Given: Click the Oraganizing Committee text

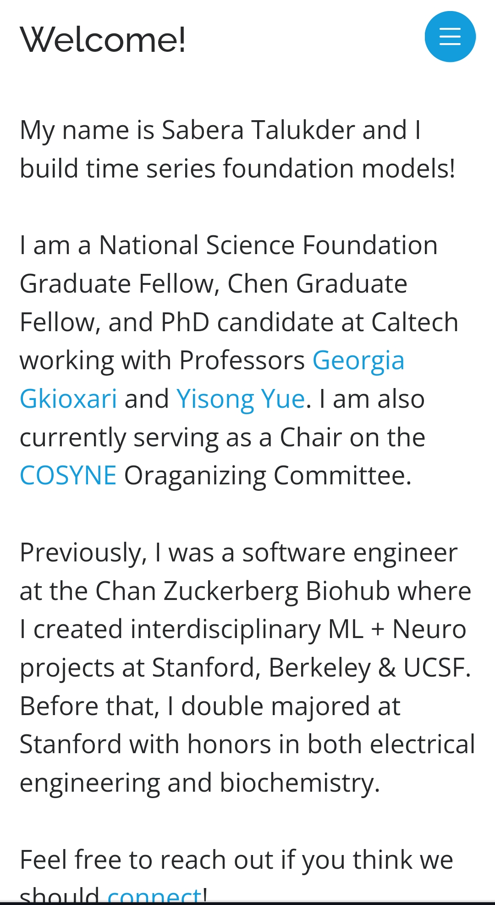Looking at the screenshot, I should coord(268,476).
